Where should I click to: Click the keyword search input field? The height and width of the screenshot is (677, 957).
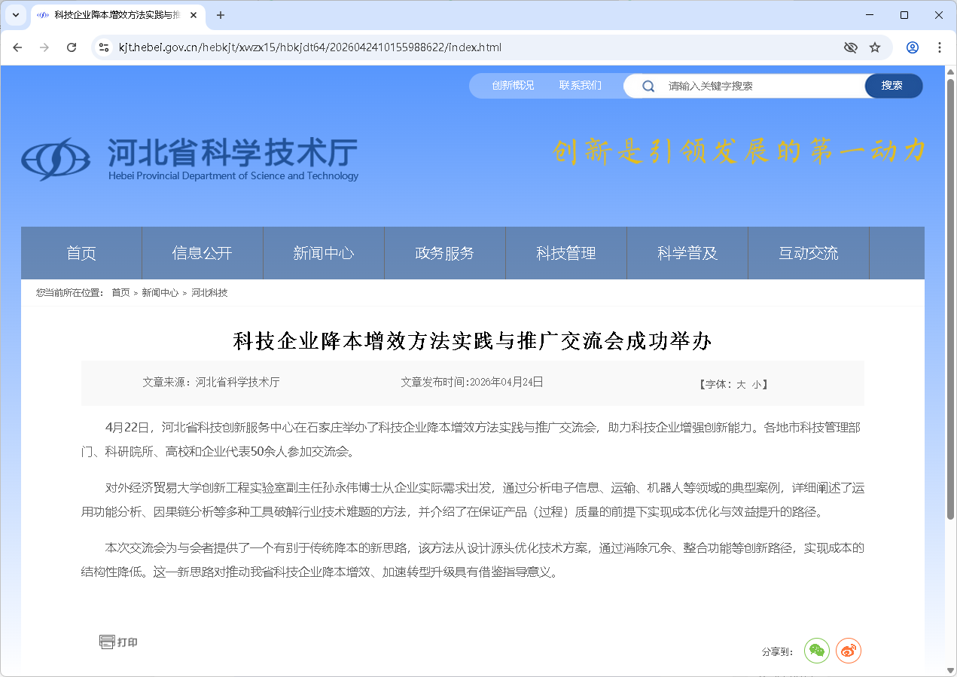(x=760, y=86)
